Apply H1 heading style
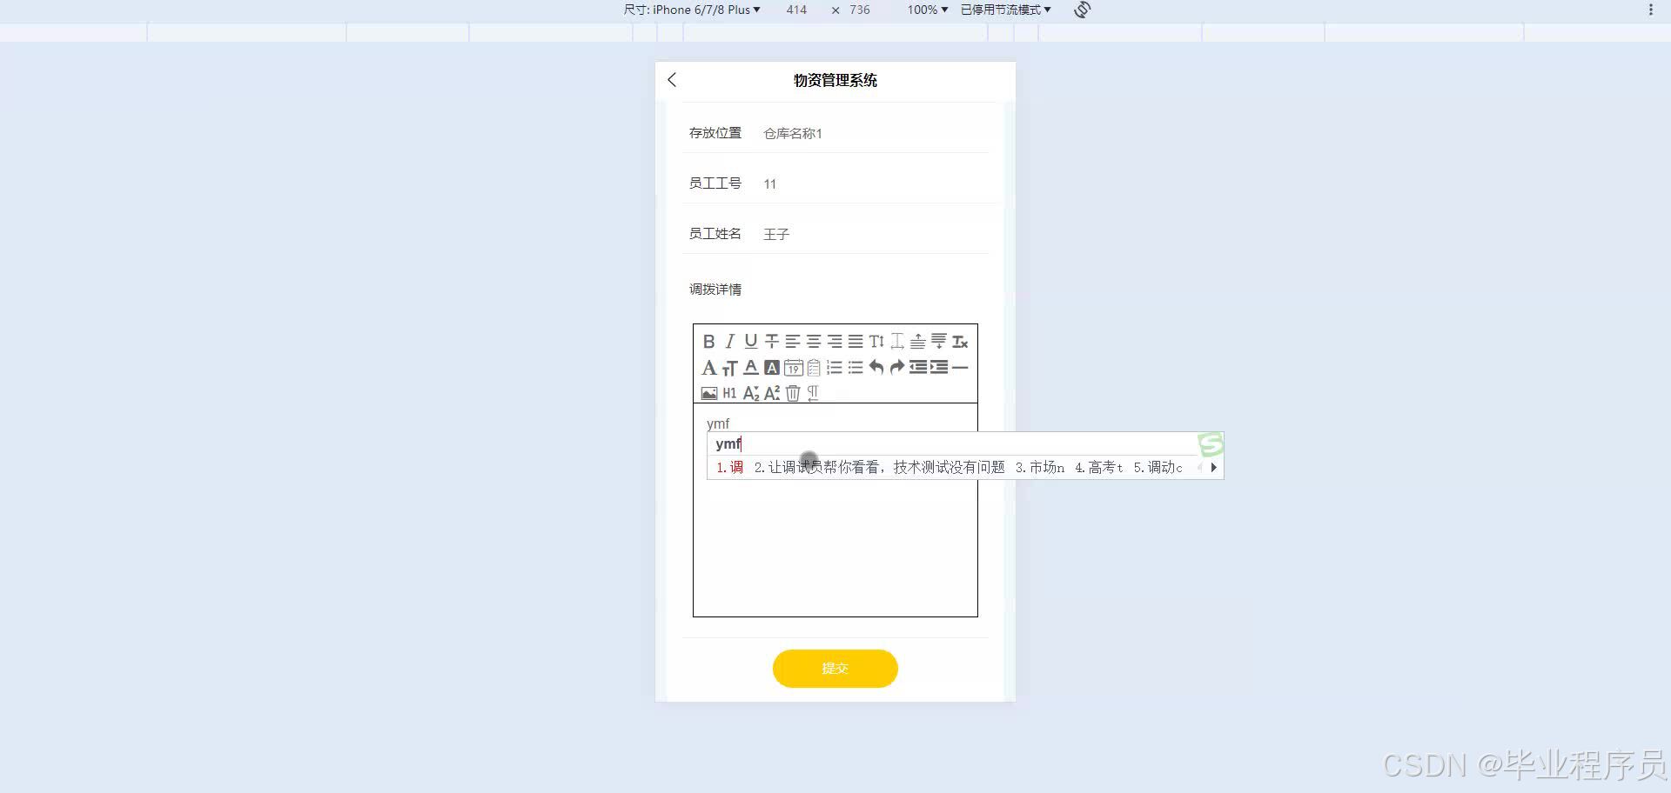 click(x=729, y=394)
